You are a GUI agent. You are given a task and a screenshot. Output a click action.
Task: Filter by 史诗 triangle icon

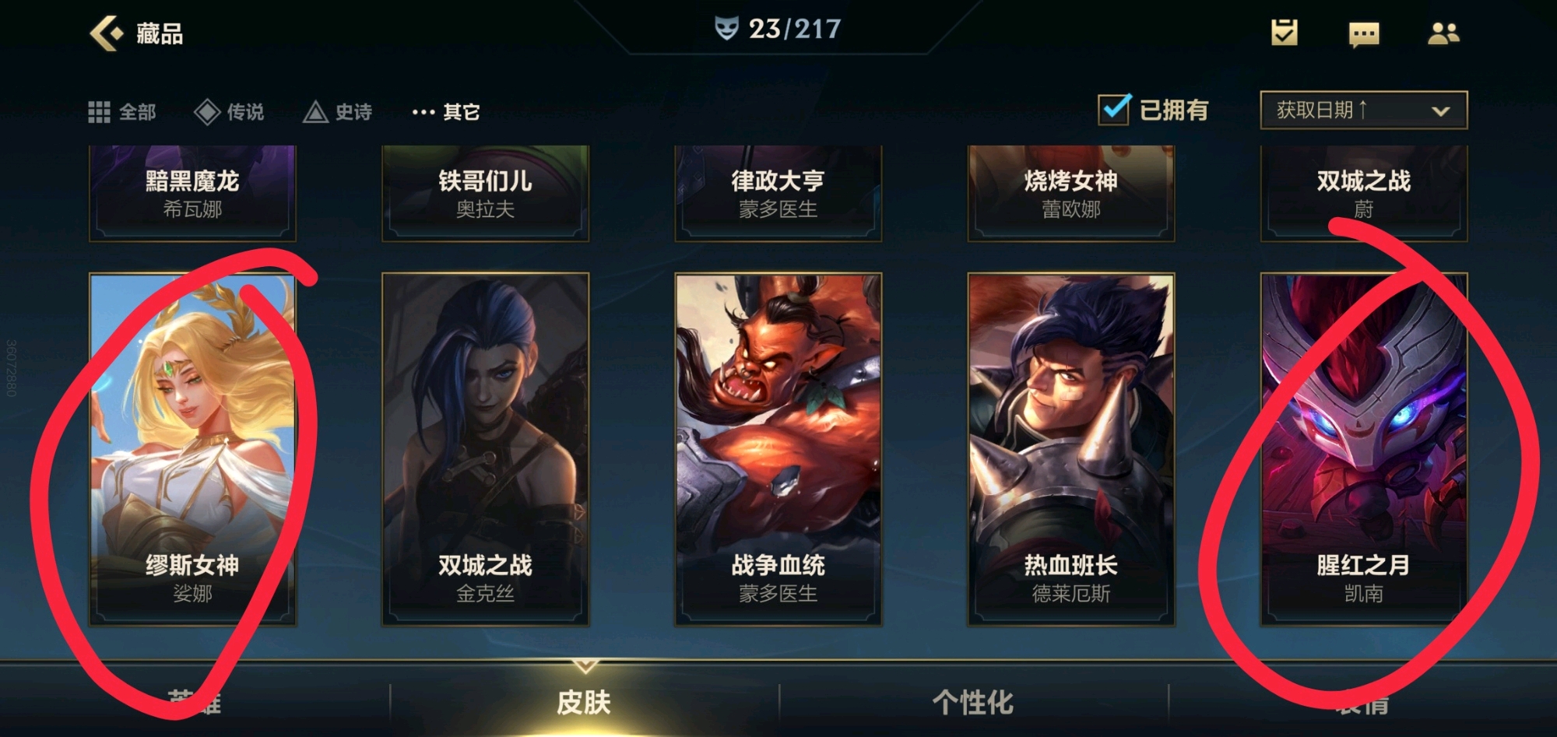pos(315,112)
